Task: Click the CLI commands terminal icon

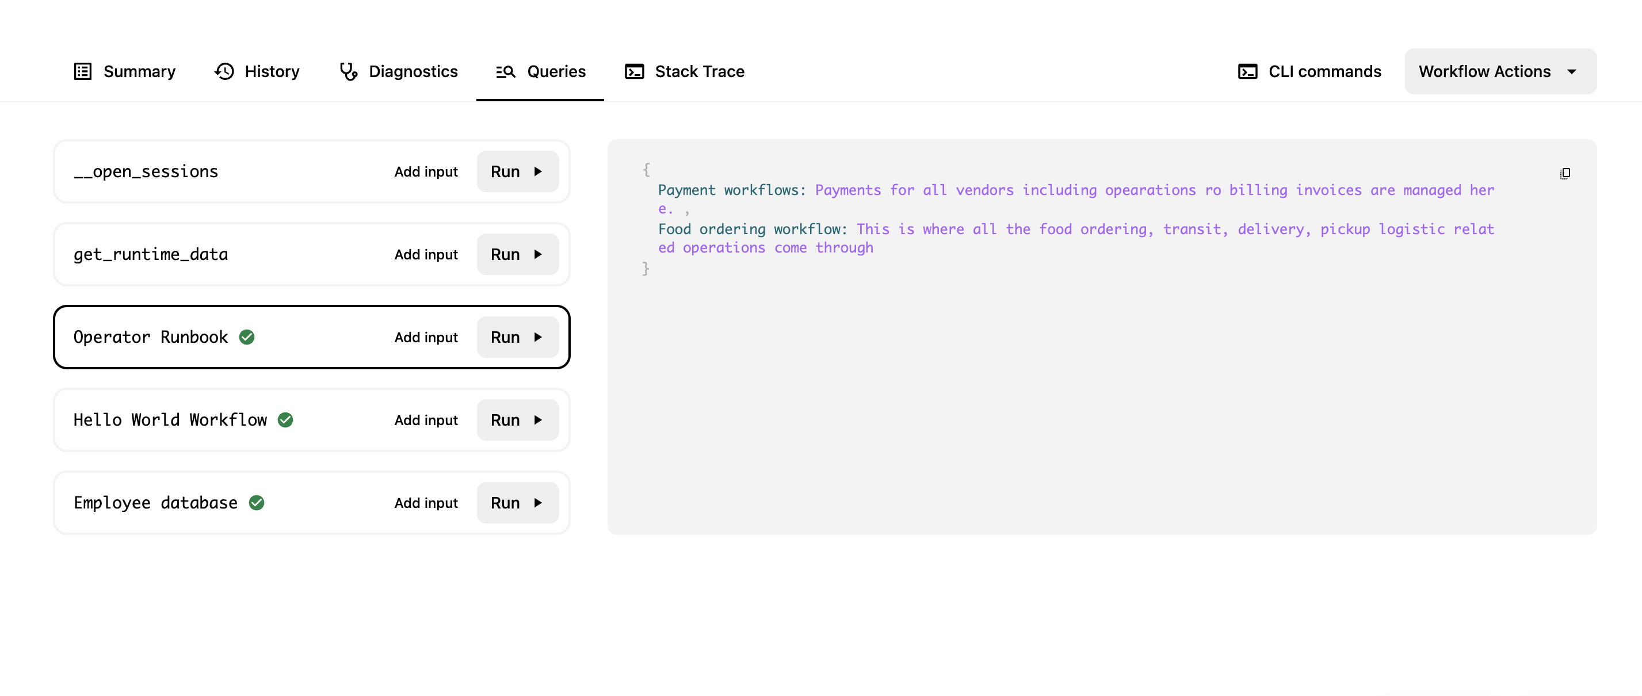Action: tap(1247, 71)
